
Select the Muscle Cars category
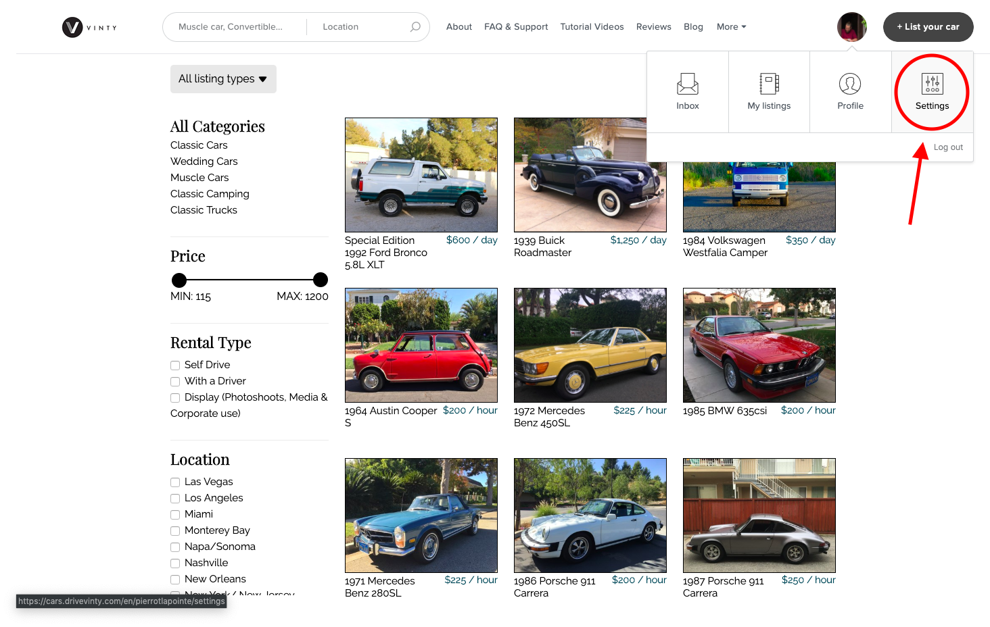(199, 178)
